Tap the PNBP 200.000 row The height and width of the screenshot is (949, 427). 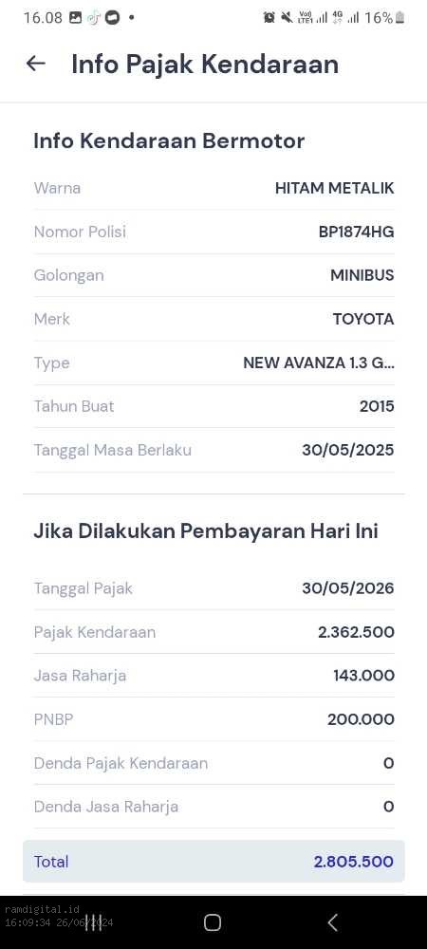tap(213, 719)
